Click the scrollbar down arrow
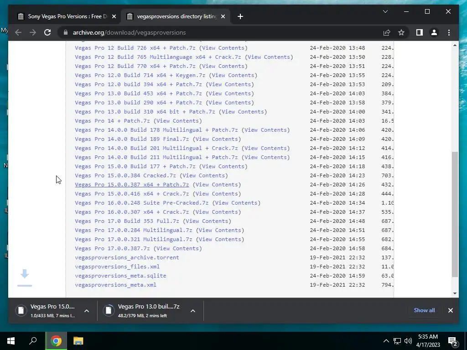This screenshot has width=467, height=350. coord(455,293)
